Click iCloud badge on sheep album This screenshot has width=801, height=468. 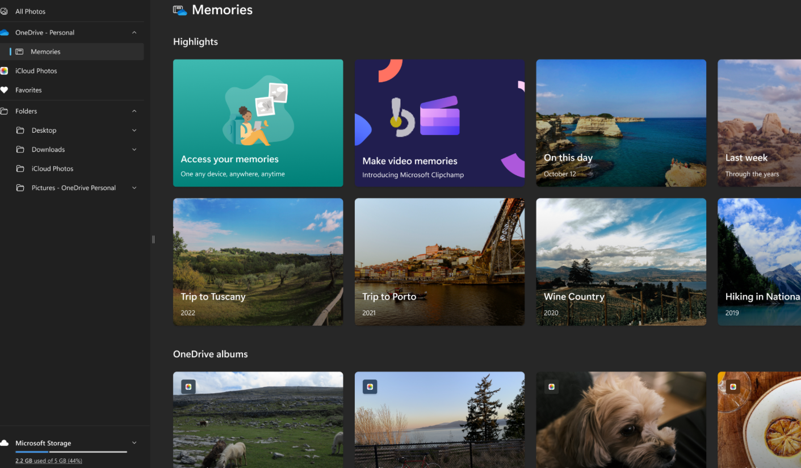coord(188,387)
